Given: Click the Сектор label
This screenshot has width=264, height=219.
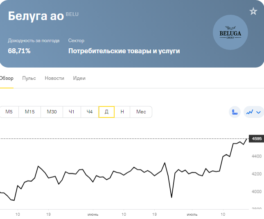Looking at the screenshot, I should pos(76,41).
